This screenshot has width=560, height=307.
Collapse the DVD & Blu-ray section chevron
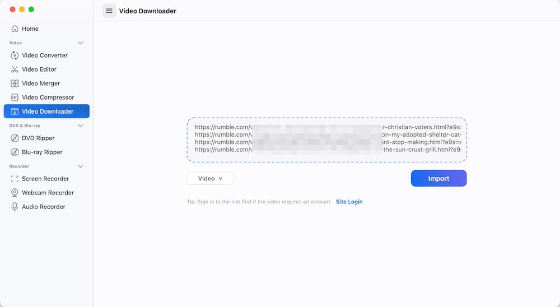click(80, 126)
